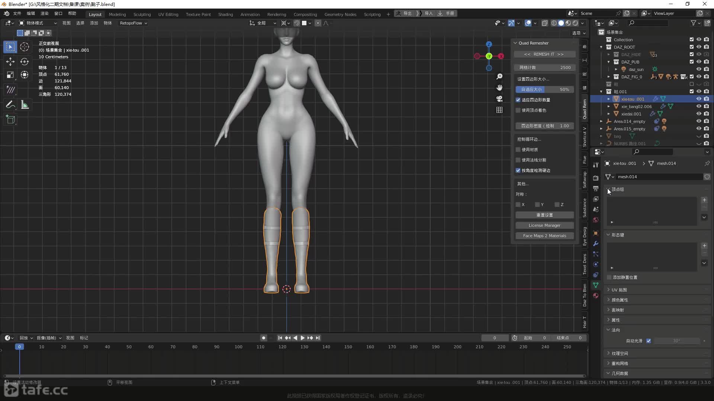The width and height of the screenshot is (714, 401).
Task: Open the Modifiers wrench properties tab
Action: click(x=596, y=244)
